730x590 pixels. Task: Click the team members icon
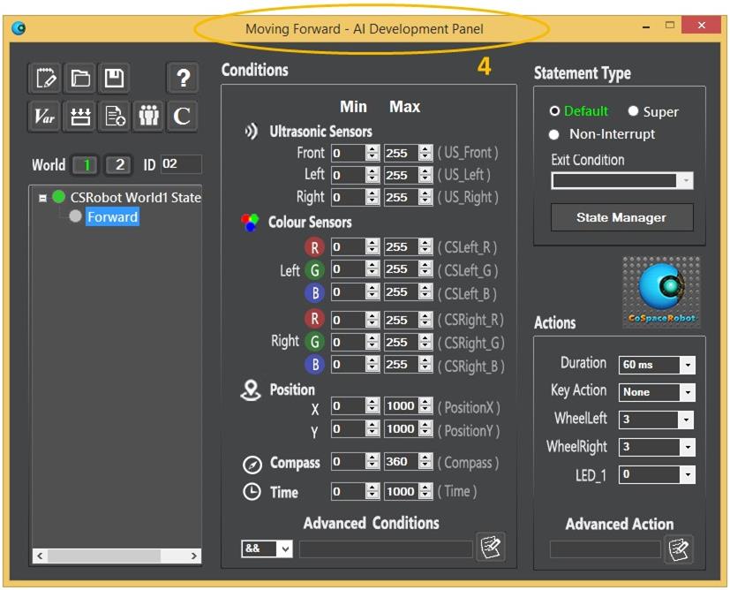(148, 117)
